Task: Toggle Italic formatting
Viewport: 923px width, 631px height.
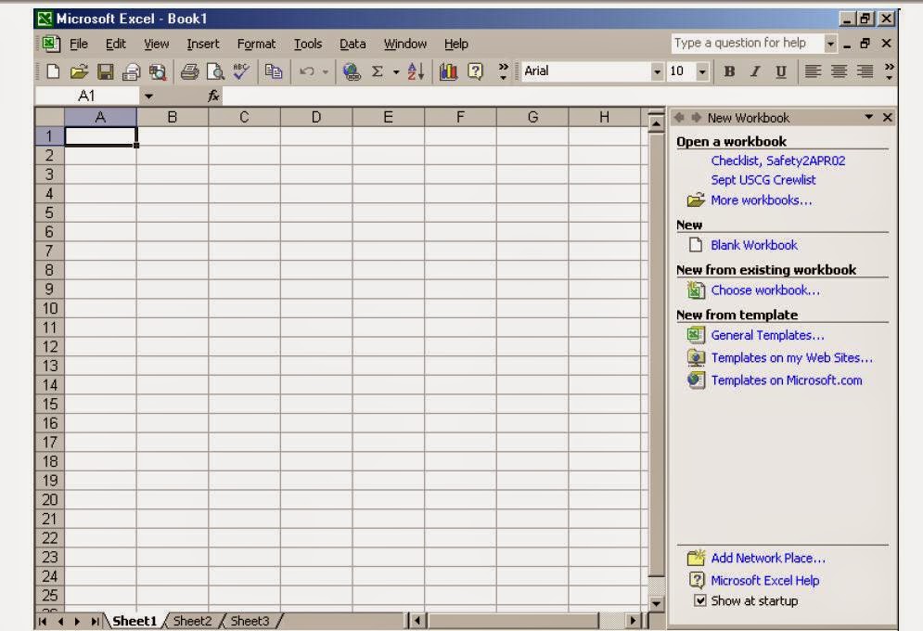Action: (x=755, y=71)
